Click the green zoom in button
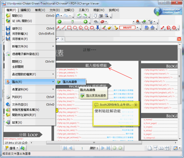The image size is (184, 158). 86,21
